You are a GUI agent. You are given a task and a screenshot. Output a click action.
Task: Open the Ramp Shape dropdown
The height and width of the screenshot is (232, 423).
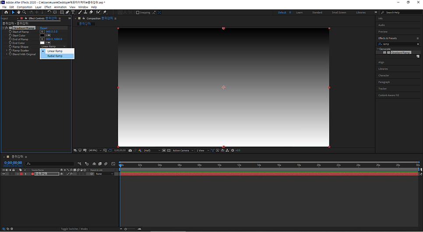click(x=53, y=47)
